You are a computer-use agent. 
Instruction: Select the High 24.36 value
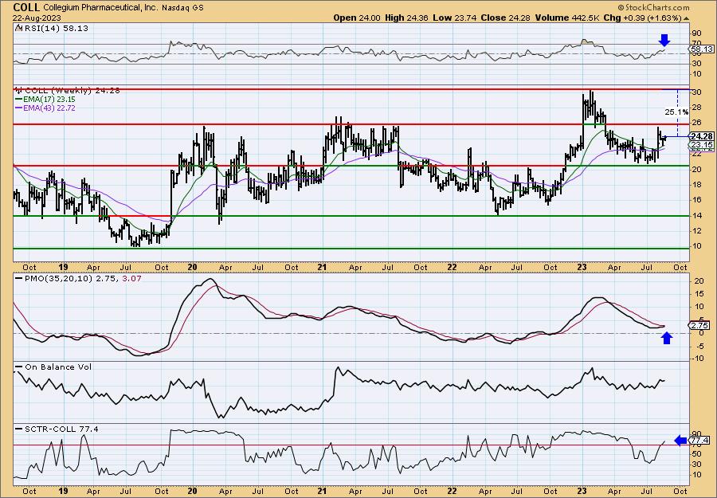pos(407,18)
